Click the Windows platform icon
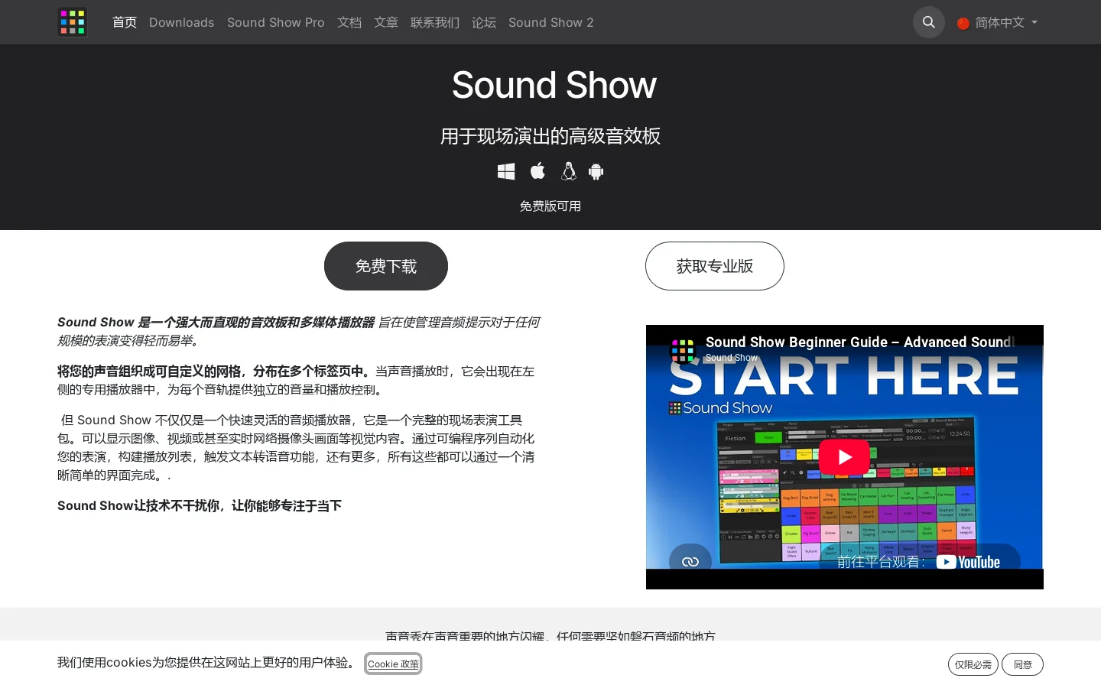 click(506, 171)
